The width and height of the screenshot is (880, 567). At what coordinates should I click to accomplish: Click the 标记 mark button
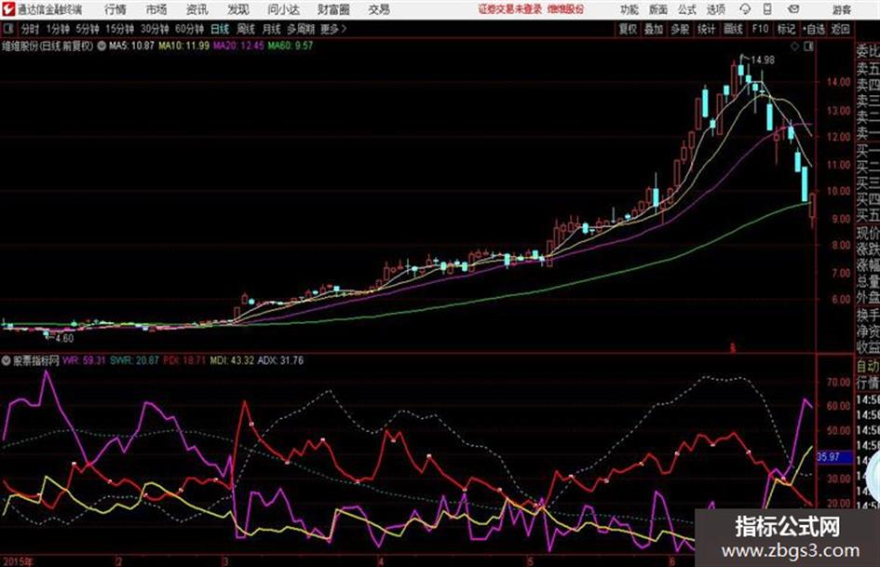pos(786,29)
